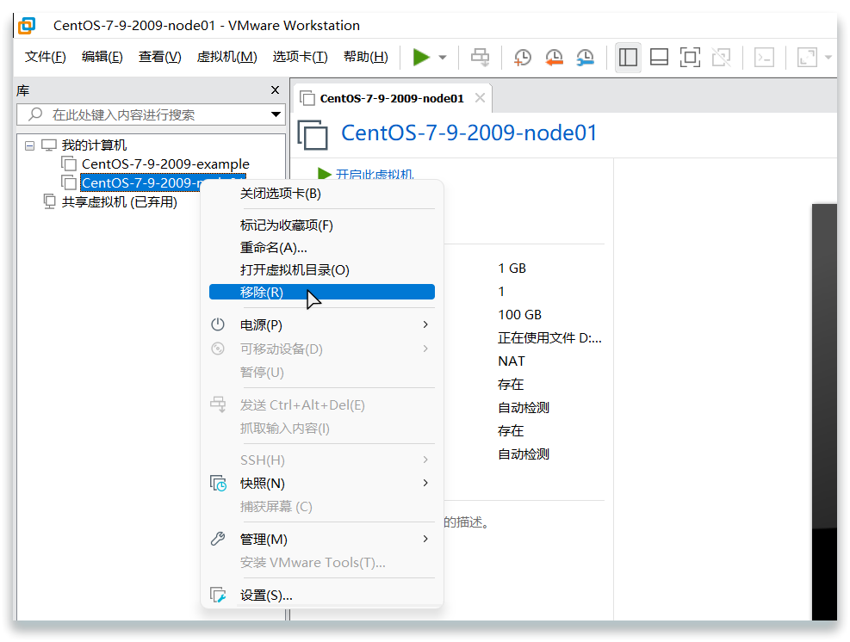The image size is (850, 642).
Task: Open the 管理(M) submenu
Action: (x=322, y=539)
